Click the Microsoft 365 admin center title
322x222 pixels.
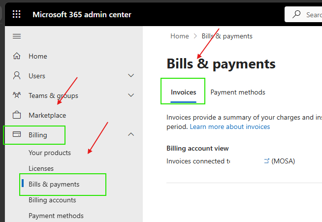pyautogui.click(x=82, y=14)
